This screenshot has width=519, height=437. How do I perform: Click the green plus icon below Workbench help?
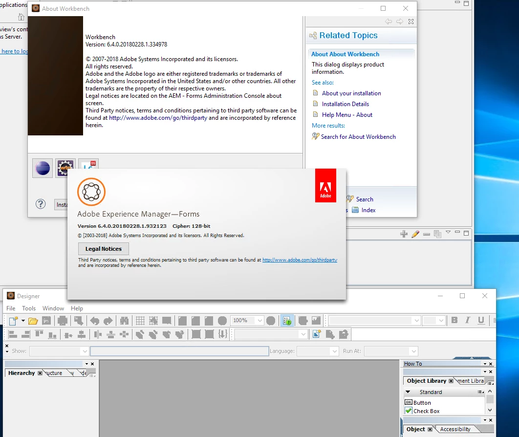point(404,234)
